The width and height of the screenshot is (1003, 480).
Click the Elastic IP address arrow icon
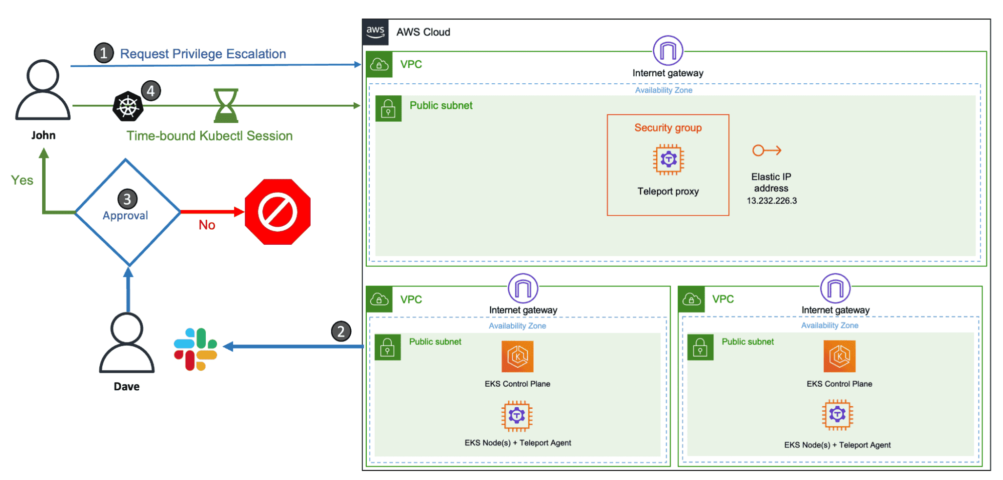[767, 150]
